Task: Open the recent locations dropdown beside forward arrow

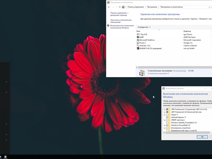Action: (x=117, y=7)
